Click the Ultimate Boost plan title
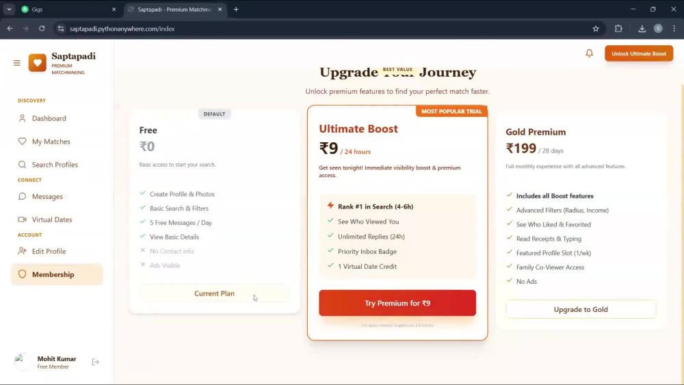Viewport: 684px width, 385px height. click(x=358, y=129)
